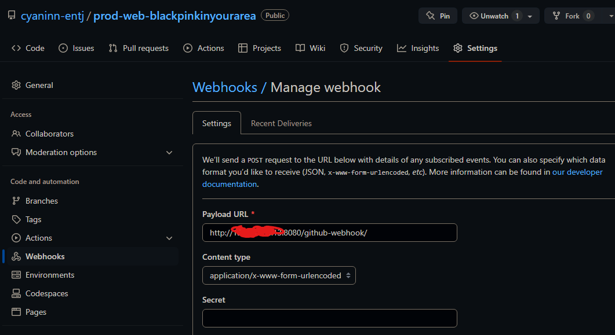
Task: Open the Issues tab
Action: coord(77,48)
